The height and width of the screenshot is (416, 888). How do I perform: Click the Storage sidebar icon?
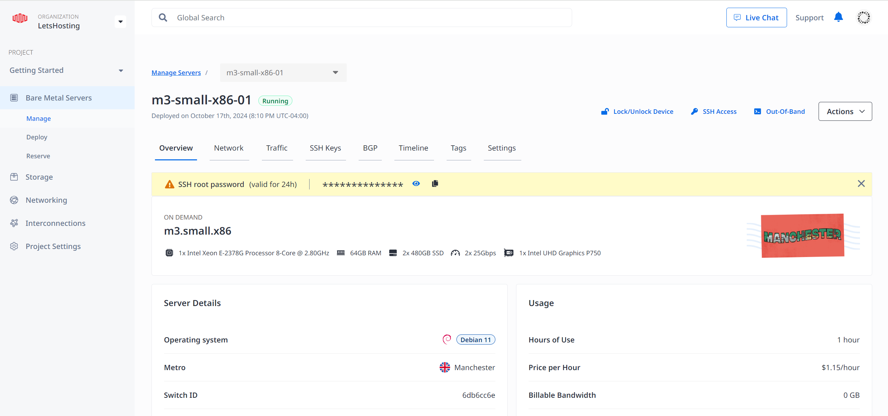14,177
